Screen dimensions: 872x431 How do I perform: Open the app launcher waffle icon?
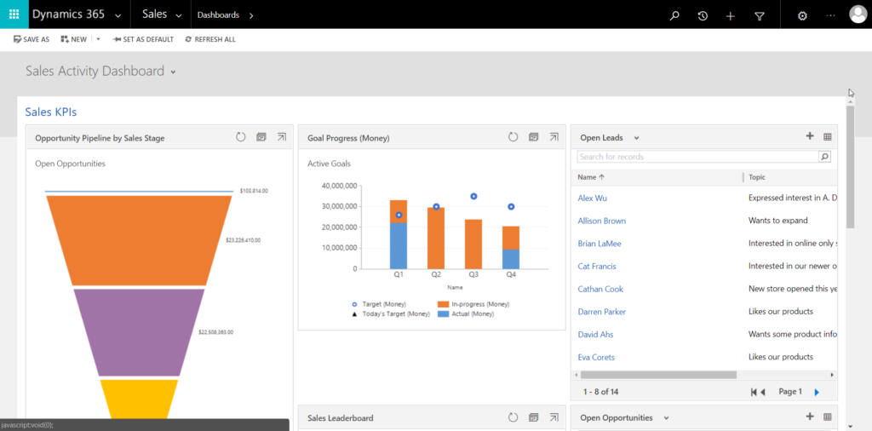click(x=14, y=14)
